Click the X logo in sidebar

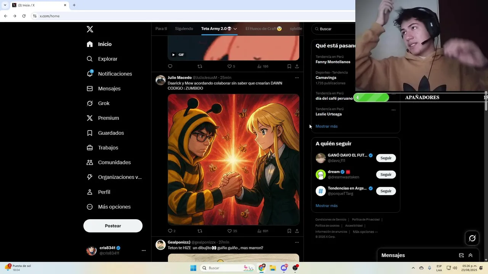point(90,29)
